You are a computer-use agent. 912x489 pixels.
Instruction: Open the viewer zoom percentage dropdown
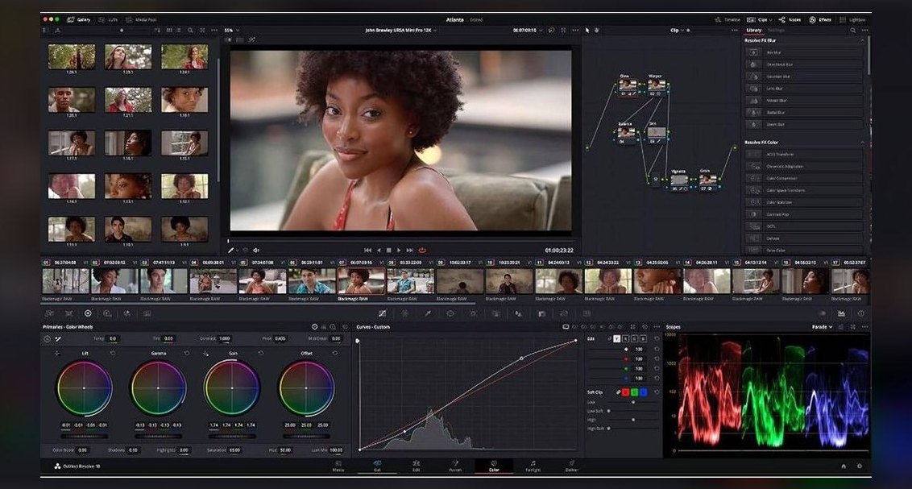click(x=231, y=31)
